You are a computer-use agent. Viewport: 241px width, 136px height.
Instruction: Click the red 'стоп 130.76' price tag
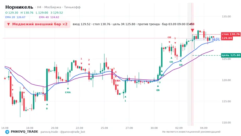click(231, 34)
